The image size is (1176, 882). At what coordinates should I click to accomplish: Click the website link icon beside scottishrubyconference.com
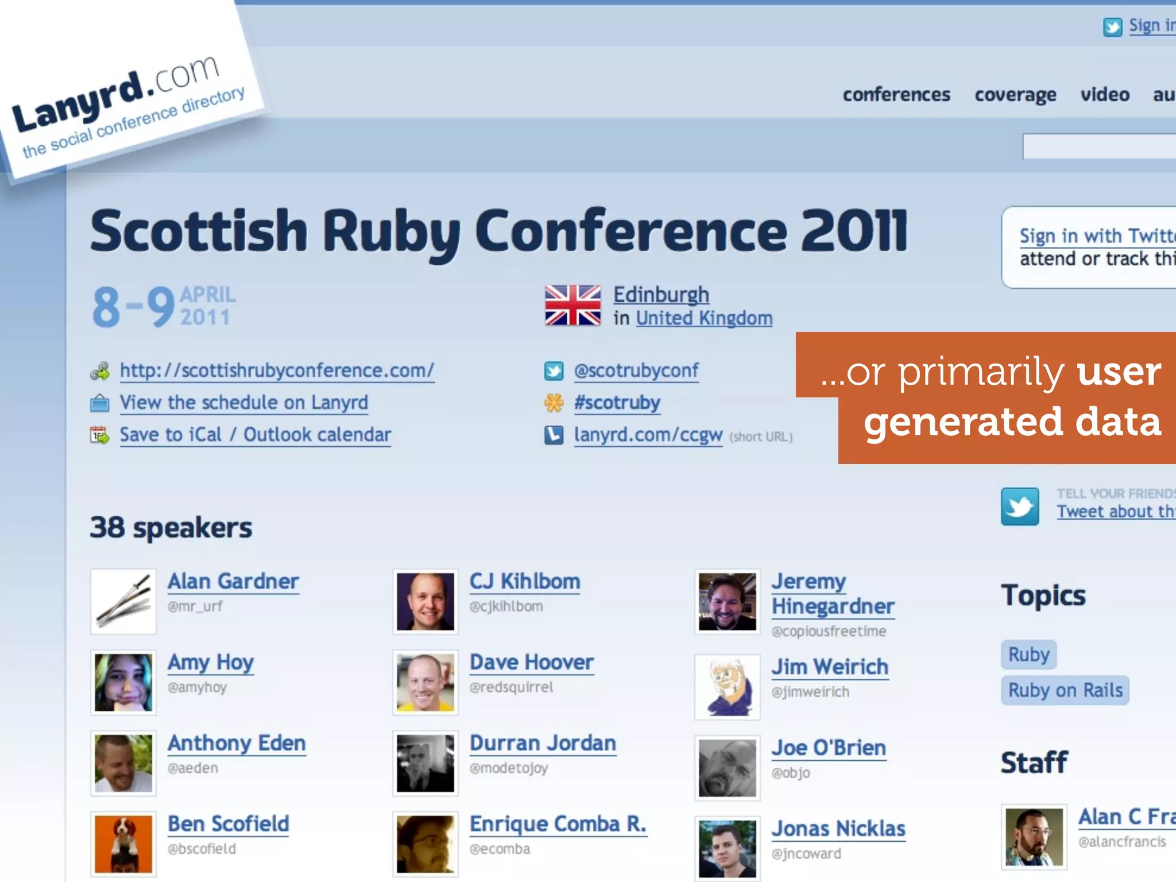pos(100,371)
